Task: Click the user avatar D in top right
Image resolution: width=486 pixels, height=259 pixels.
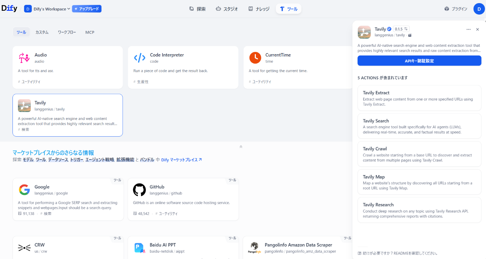Action: [x=479, y=9]
